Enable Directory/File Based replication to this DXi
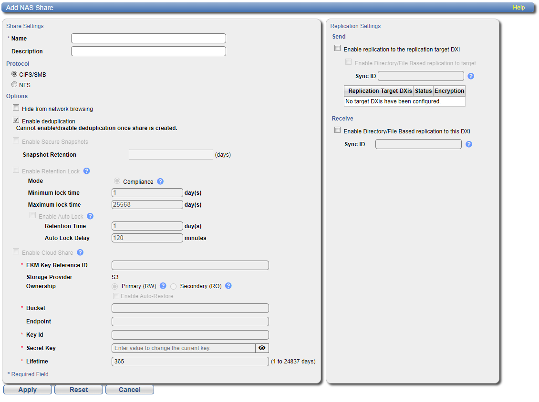Screen dimensions: 539x402 tap(338, 131)
